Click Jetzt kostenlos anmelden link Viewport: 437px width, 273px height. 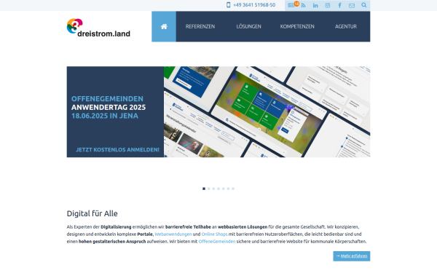click(117, 149)
